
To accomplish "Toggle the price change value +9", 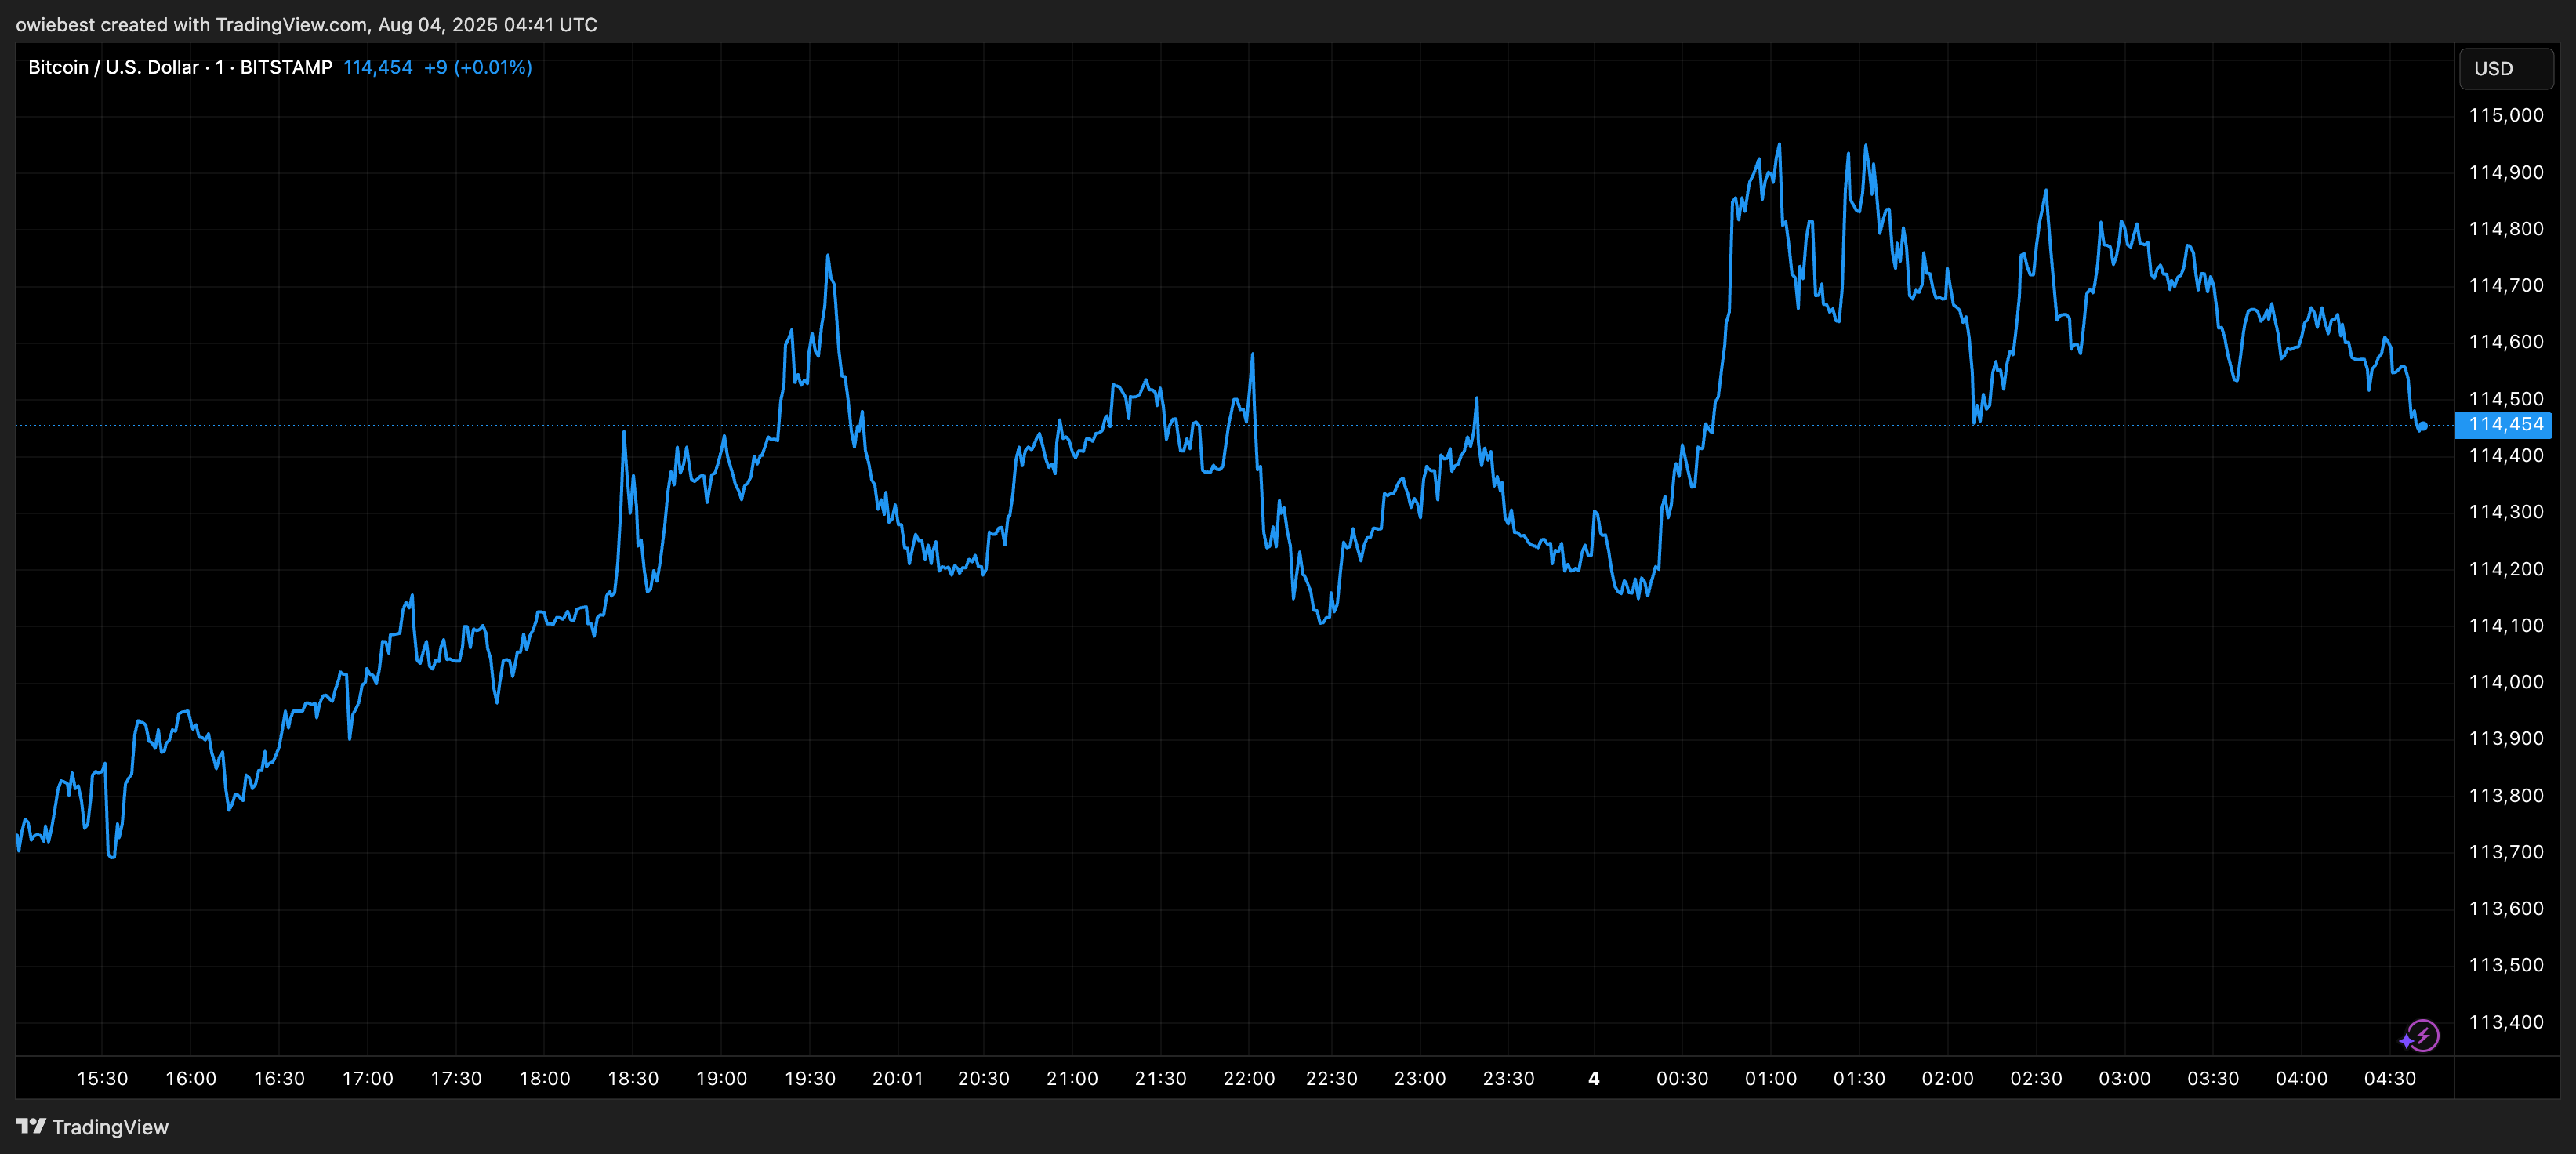I will [x=436, y=67].
